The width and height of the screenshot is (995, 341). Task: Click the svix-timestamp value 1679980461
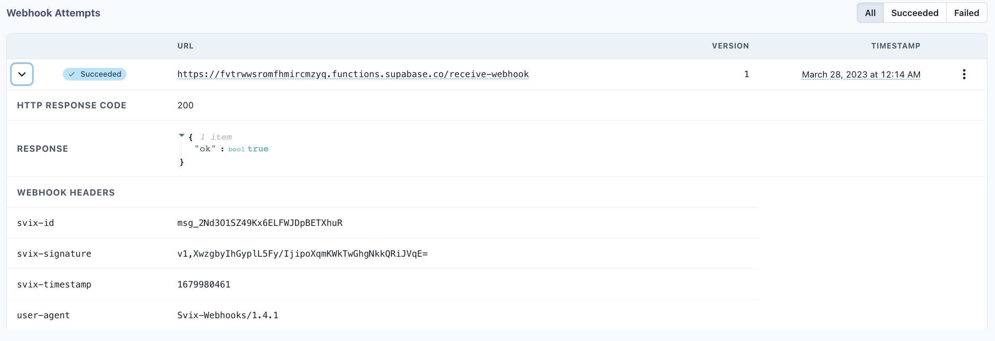tap(204, 285)
